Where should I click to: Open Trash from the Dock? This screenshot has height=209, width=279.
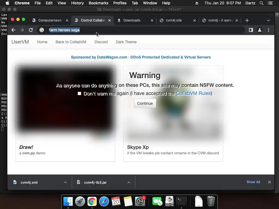click(x=211, y=201)
